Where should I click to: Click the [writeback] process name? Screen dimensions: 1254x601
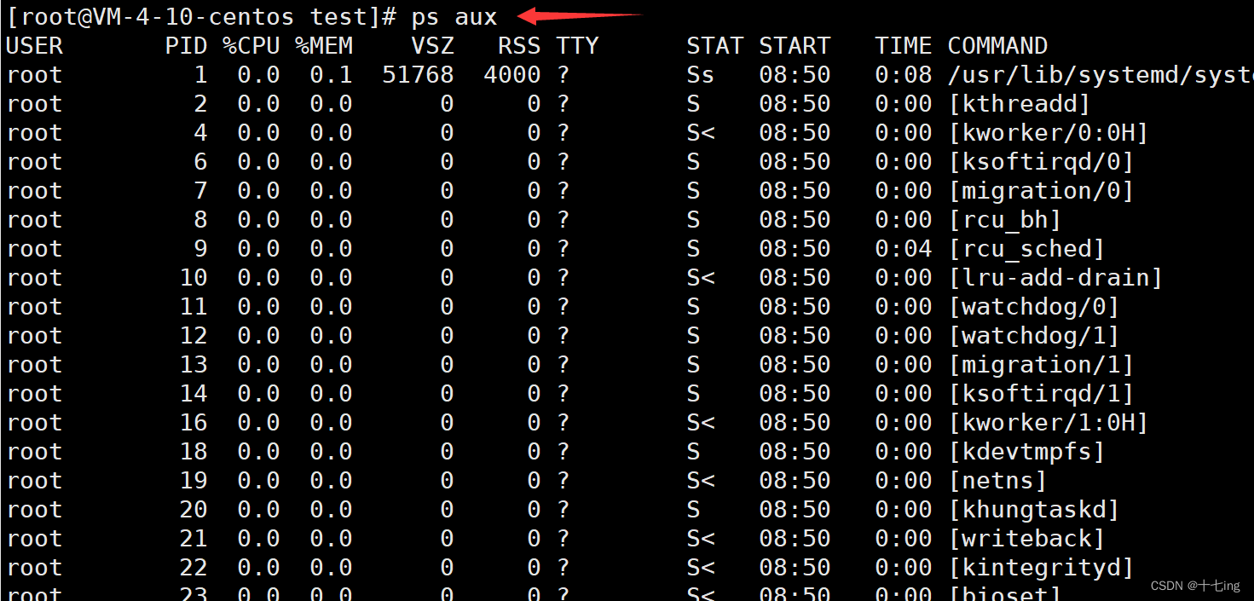click(x=1026, y=539)
